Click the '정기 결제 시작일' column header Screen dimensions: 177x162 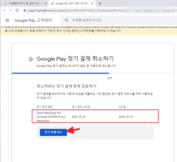tap(81, 107)
